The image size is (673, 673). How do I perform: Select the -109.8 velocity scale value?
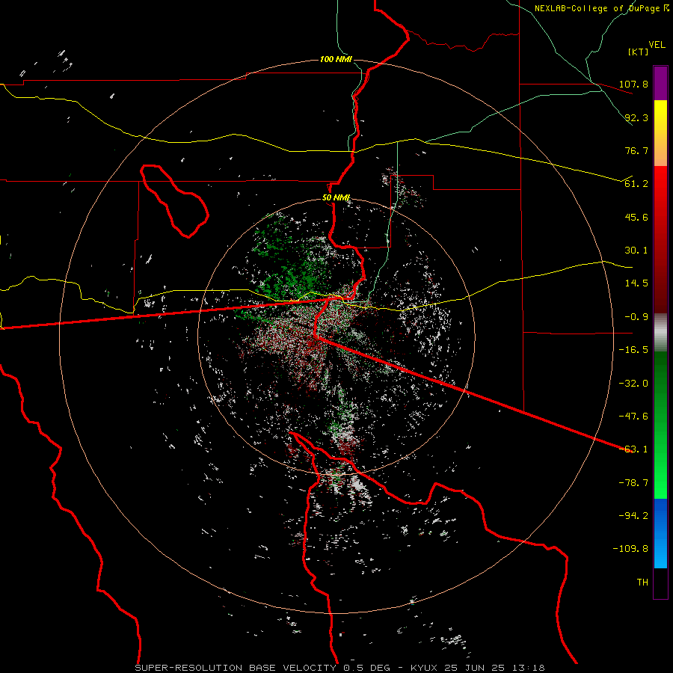[x=630, y=549]
